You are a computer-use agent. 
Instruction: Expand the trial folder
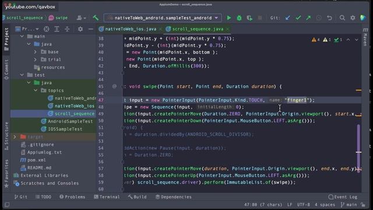tap(36, 60)
